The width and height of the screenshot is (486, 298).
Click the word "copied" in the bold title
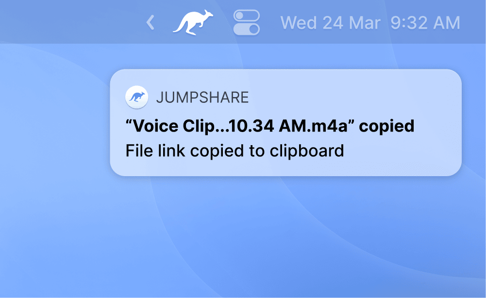pos(387,126)
